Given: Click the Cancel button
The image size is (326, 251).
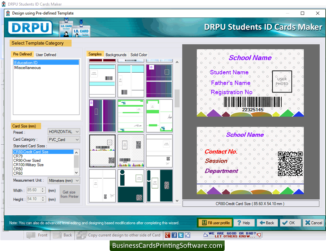Looking at the screenshot, I should 313,223.
